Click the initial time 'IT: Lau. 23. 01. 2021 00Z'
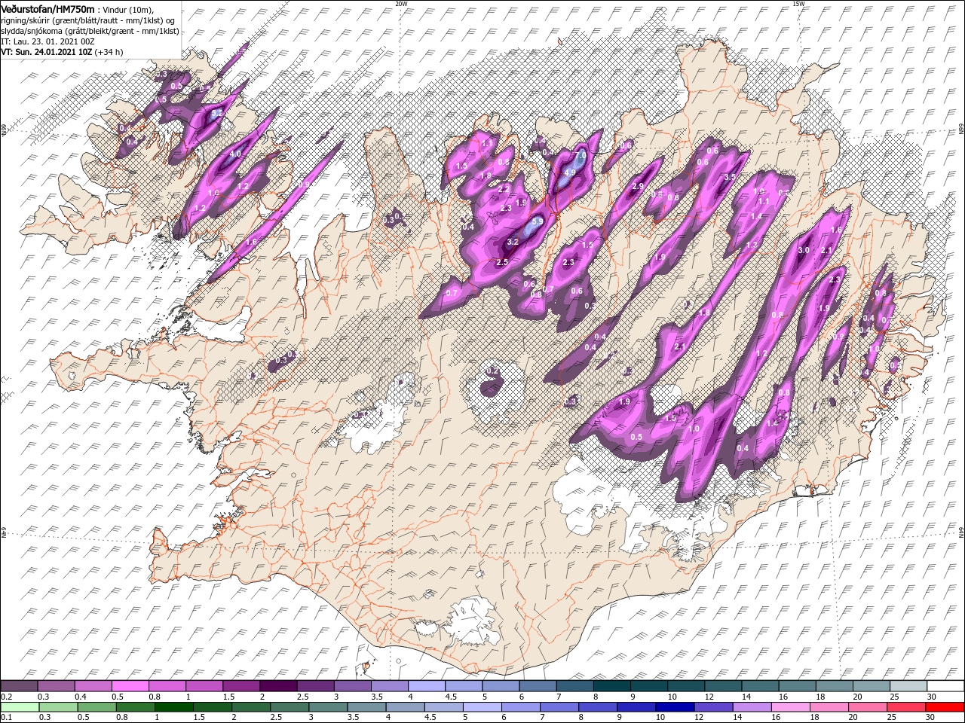Screen dimensions: 965x723 click(47, 41)
